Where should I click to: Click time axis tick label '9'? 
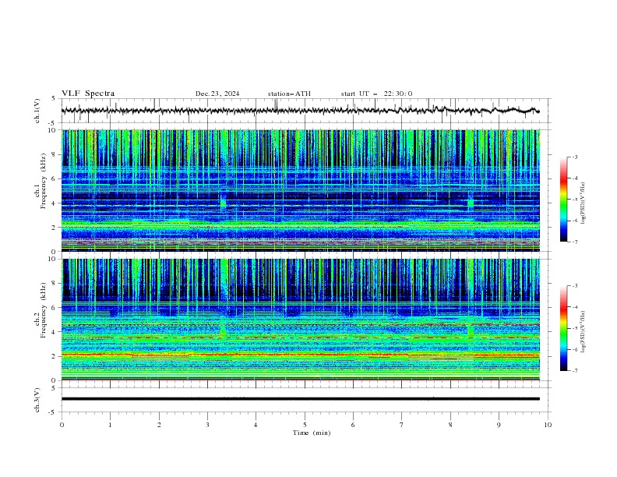[x=499, y=425]
